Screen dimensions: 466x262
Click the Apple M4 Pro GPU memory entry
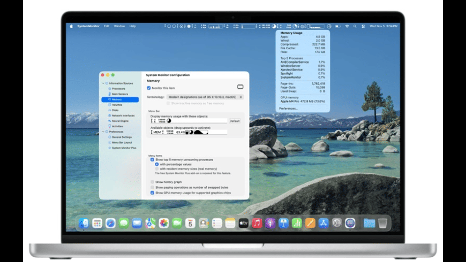(x=303, y=101)
